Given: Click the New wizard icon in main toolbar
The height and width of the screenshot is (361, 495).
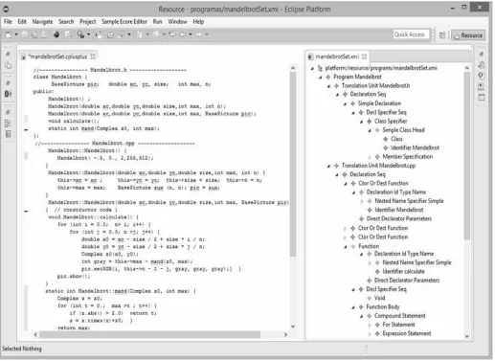Looking at the screenshot, I should (x=8, y=34).
